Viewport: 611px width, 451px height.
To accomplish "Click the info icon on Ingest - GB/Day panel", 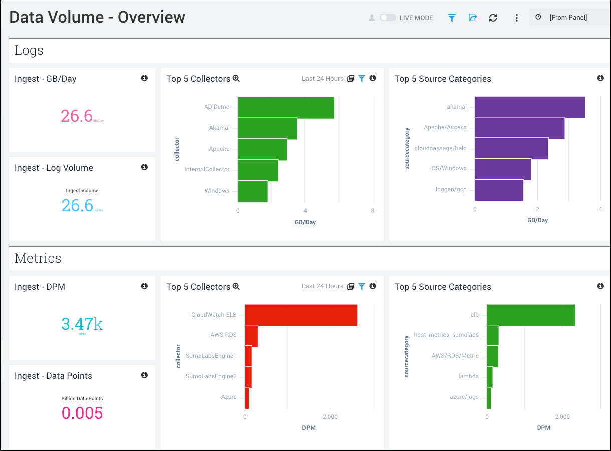I will pyautogui.click(x=144, y=78).
